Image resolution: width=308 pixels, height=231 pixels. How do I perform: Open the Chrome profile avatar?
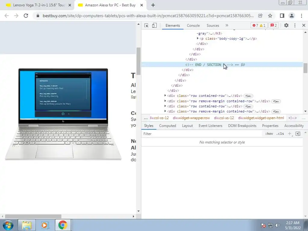[x=292, y=16]
